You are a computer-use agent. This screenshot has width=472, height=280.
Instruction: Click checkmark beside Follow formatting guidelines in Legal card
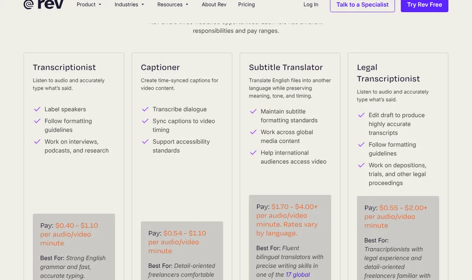(361, 145)
